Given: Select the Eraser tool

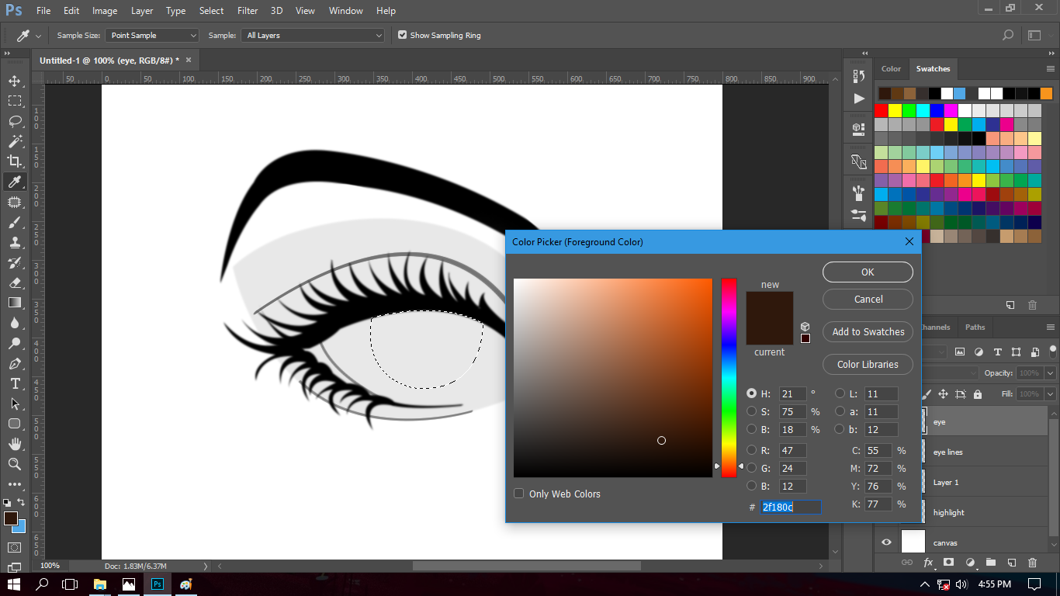Looking at the screenshot, I should pyautogui.click(x=15, y=282).
